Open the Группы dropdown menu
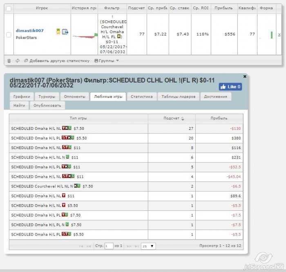The height and width of the screenshot is (272, 286). click(x=107, y=61)
